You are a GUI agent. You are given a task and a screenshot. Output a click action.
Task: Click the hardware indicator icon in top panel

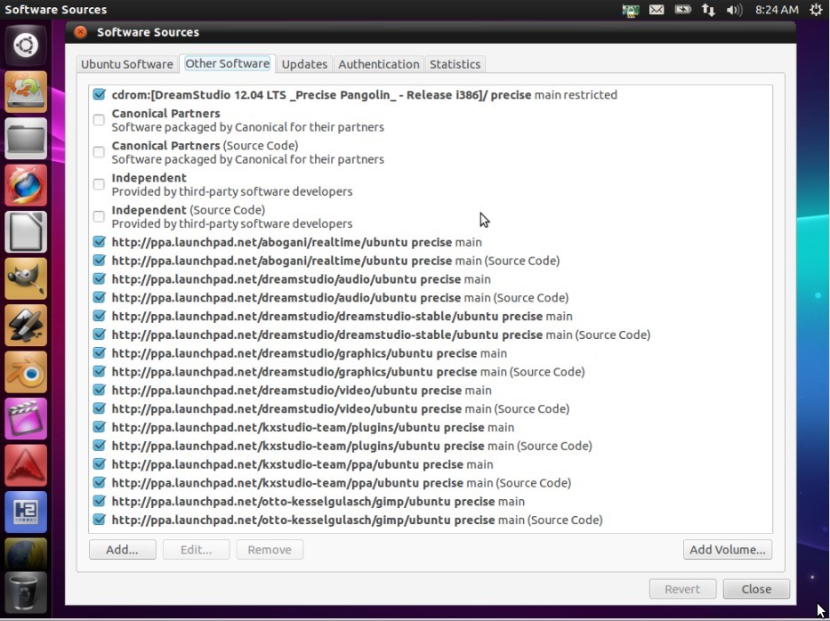pyautogui.click(x=631, y=10)
